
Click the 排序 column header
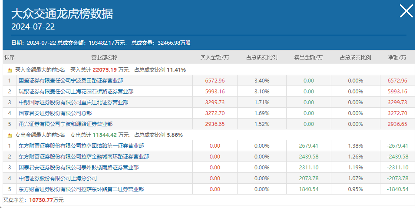pyautogui.click(x=9, y=57)
